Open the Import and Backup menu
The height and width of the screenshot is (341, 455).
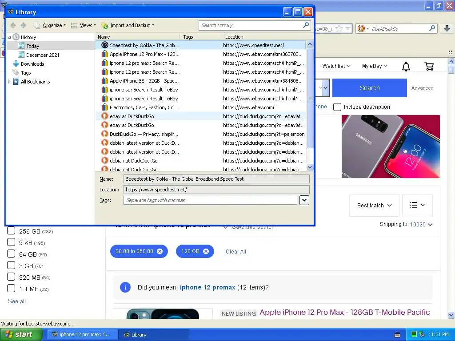tap(128, 25)
